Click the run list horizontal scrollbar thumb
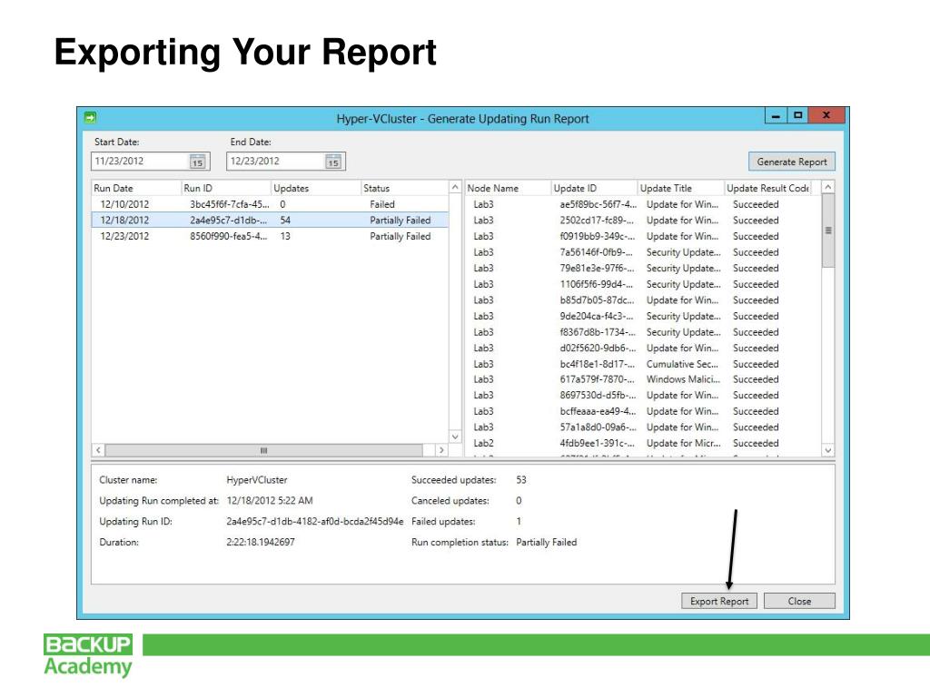The image size is (930, 697). pyautogui.click(x=264, y=450)
